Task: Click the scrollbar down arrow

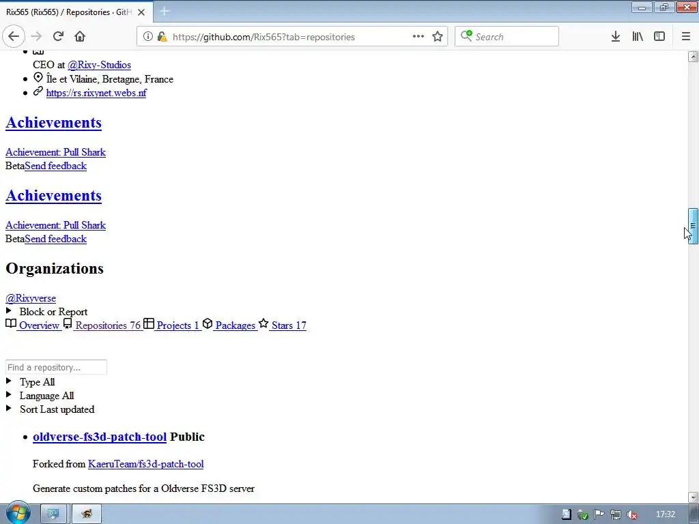Action: (693, 497)
